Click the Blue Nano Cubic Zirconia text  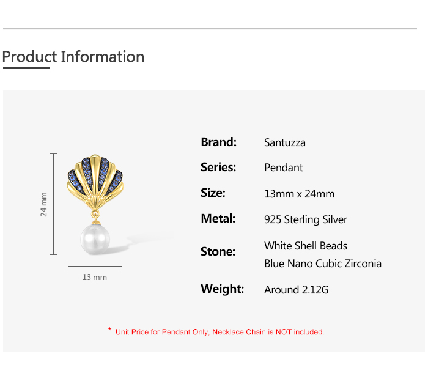pos(323,264)
